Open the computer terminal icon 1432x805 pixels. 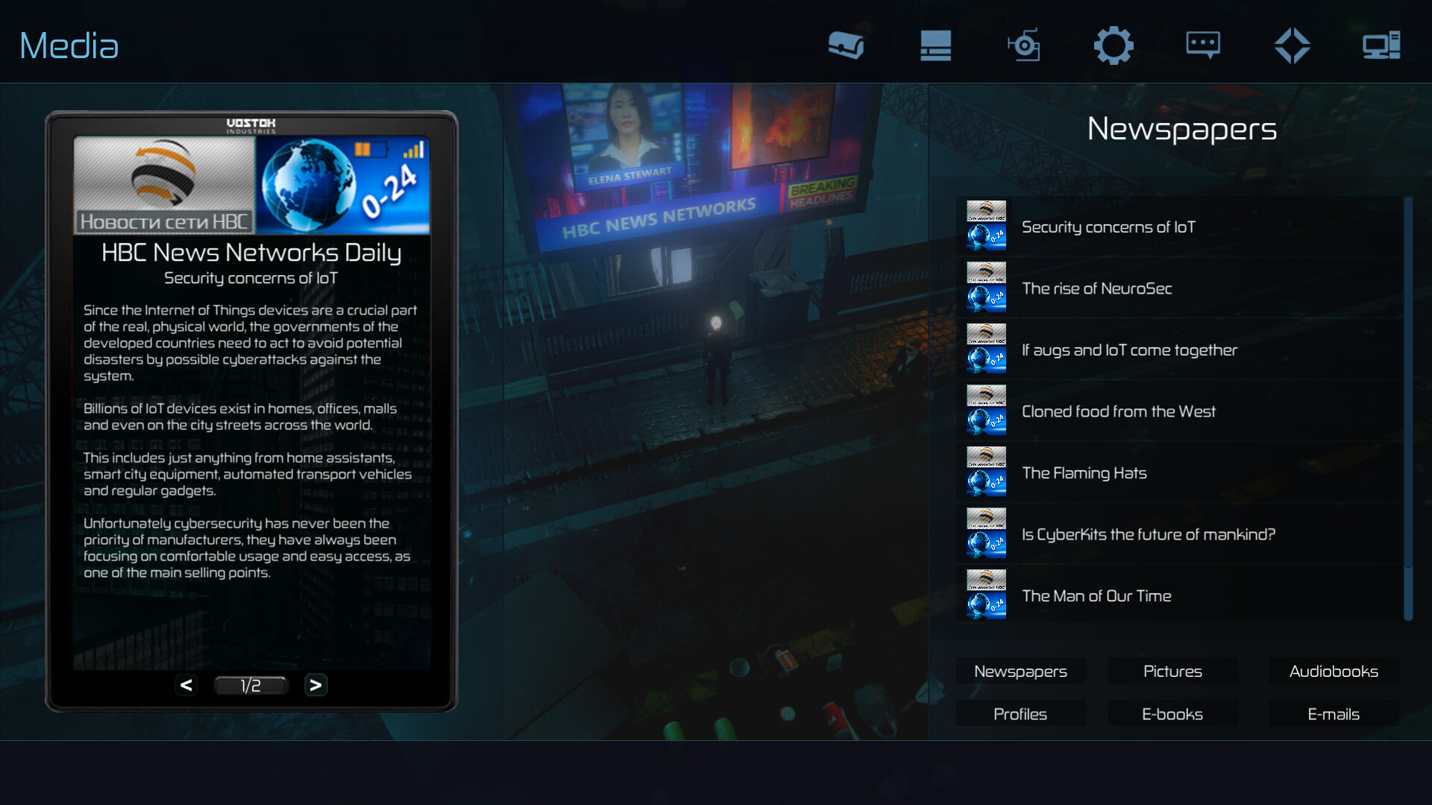[1382, 45]
